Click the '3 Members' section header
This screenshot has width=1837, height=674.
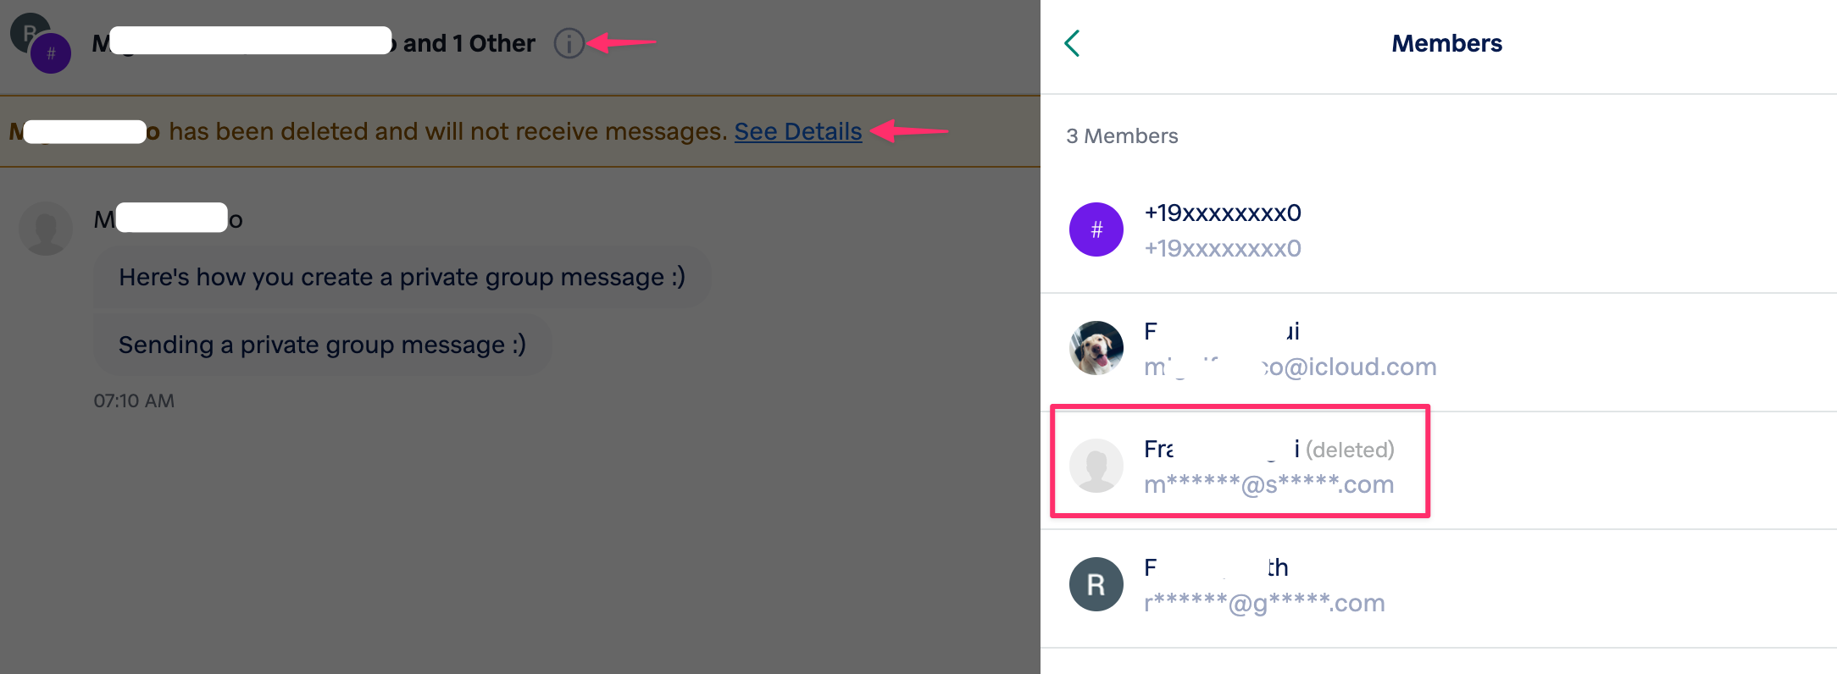coord(1122,135)
